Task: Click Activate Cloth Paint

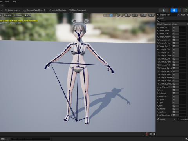Action: (x=58, y=10)
